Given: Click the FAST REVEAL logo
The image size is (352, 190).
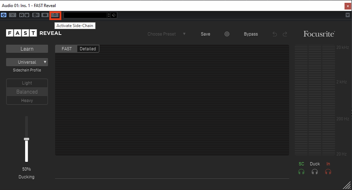Looking at the screenshot, I should 34,33.
